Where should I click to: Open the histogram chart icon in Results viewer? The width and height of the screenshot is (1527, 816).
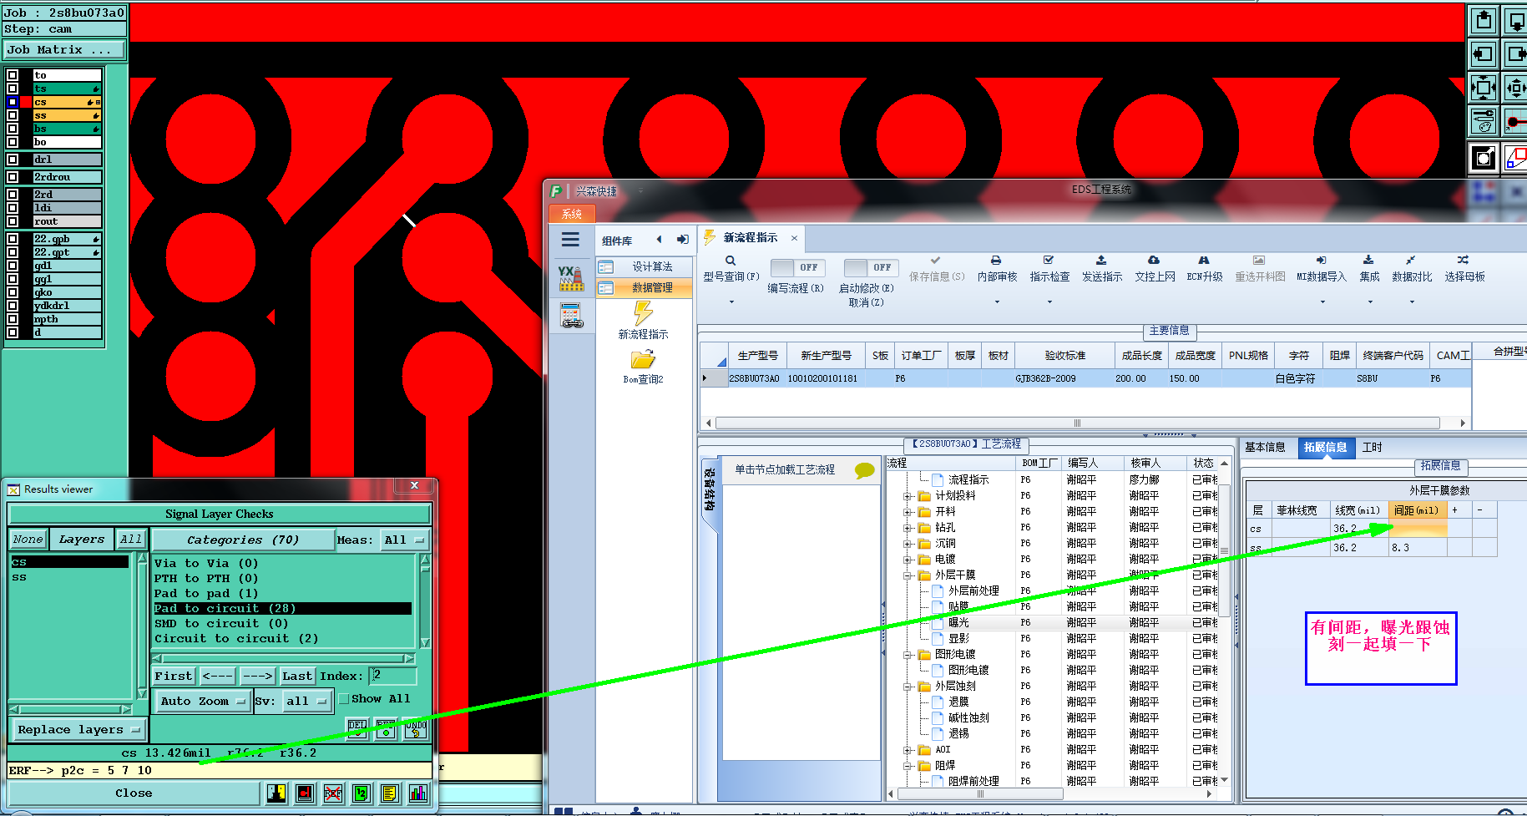click(x=418, y=793)
